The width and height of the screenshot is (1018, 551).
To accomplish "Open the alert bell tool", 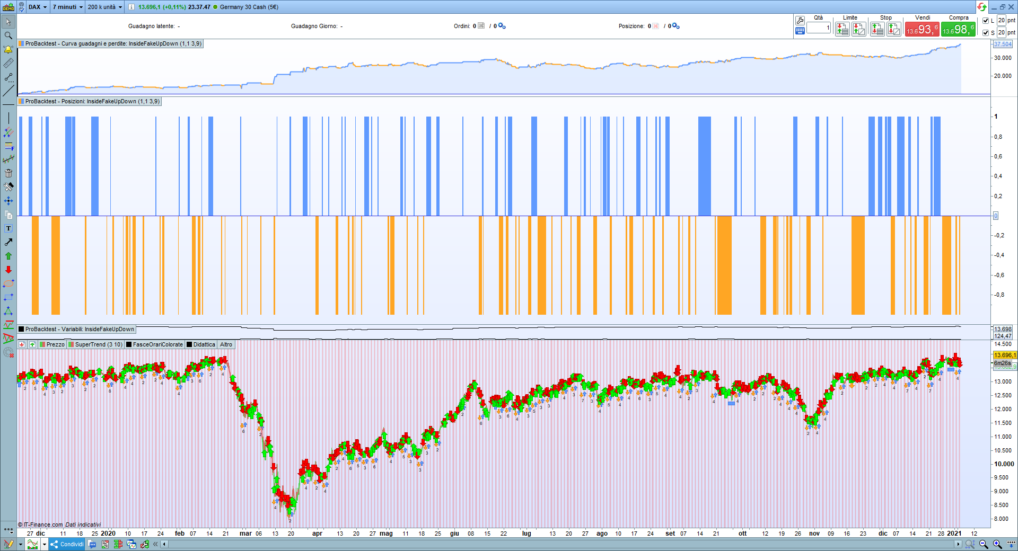I will (x=8, y=49).
